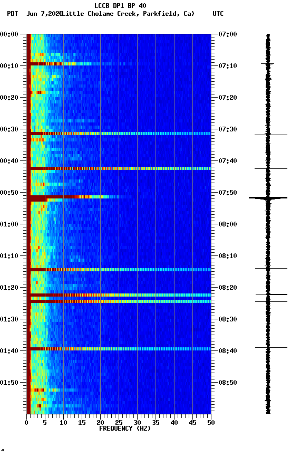This screenshot has width=291, height=456.
Task: Click the left time label "01:00"
Action: [x=9, y=224]
